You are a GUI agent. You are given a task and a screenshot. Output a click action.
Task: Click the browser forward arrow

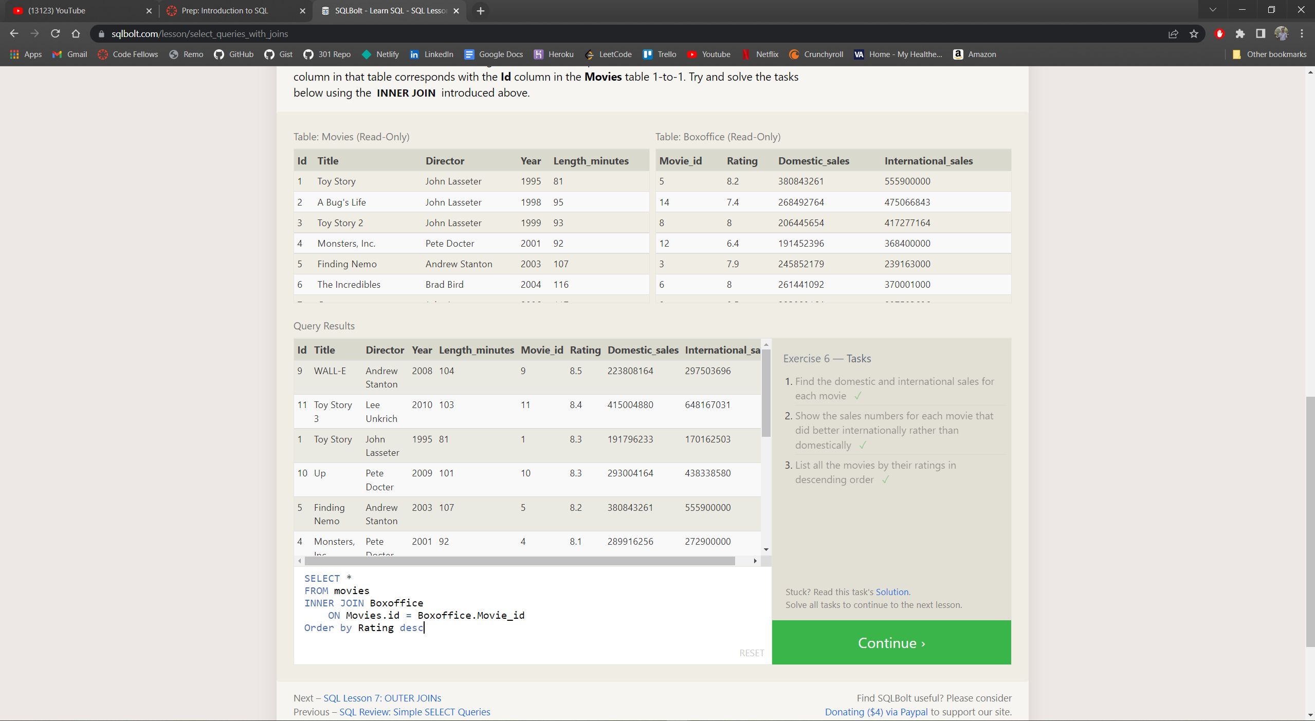click(x=34, y=33)
